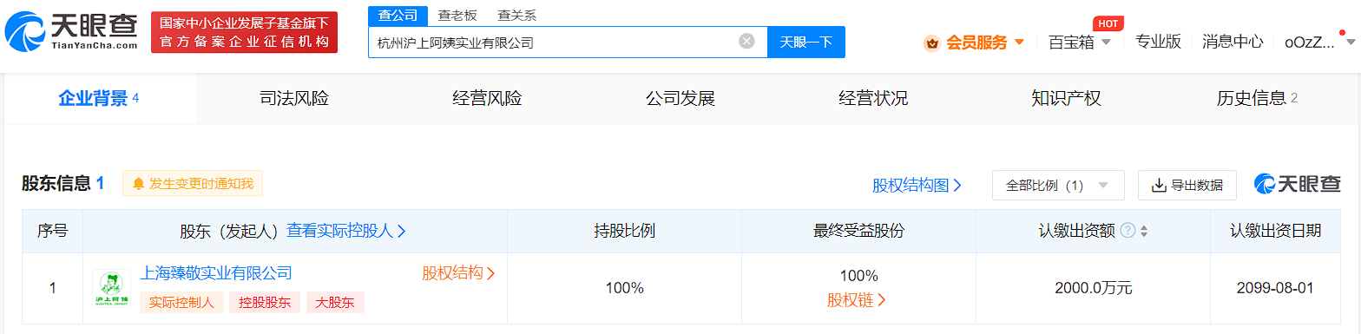Click the 认缴出资日期 column header
Viewport: 1361px width, 334px height.
(x=1276, y=231)
